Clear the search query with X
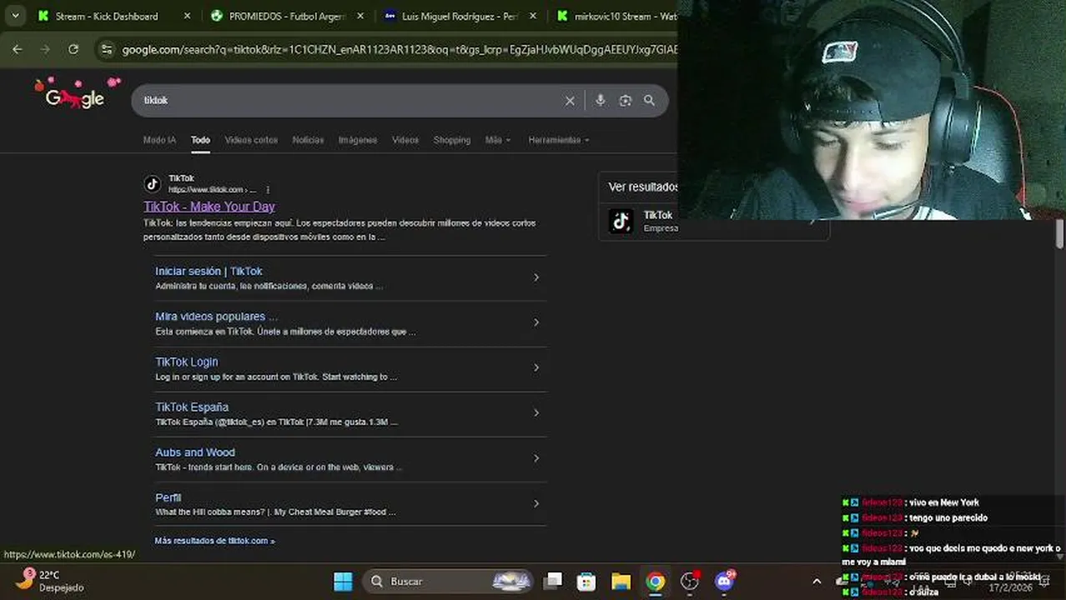This screenshot has width=1066, height=600. coord(570,101)
